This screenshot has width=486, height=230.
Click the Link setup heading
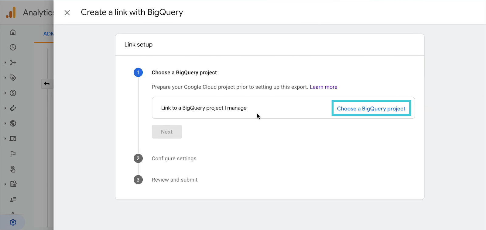[x=139, y=44]
